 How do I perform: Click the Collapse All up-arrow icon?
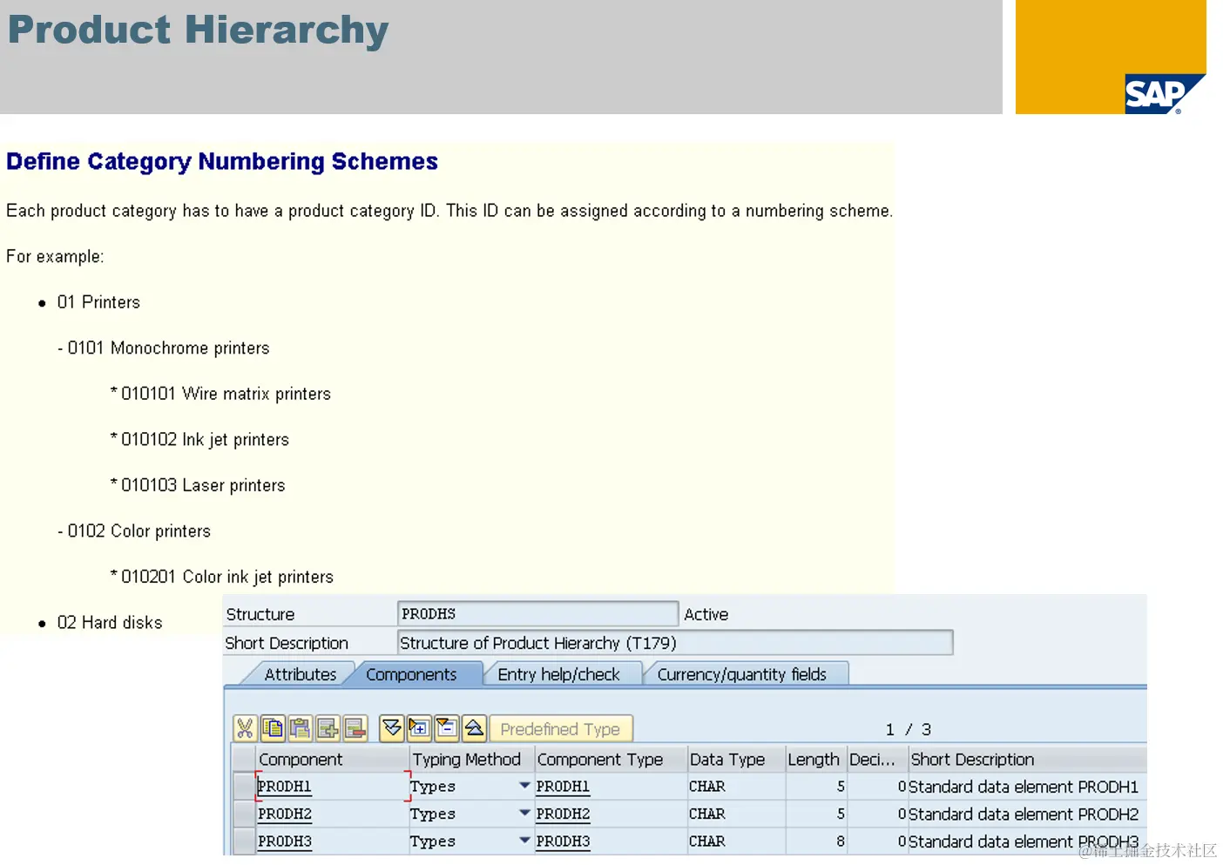[474, 727]
